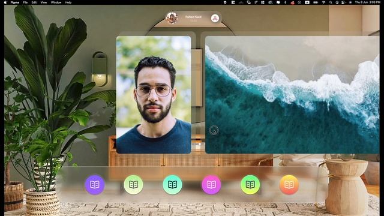Click the round profile avatar in top bar
This screenshot has width=384, height=216.
tap(172, 18)
